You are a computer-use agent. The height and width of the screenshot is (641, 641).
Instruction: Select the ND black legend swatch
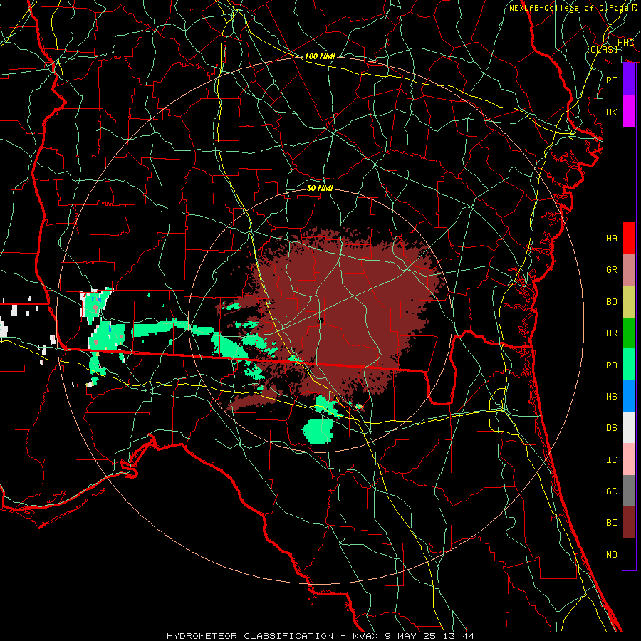point(628,554)
